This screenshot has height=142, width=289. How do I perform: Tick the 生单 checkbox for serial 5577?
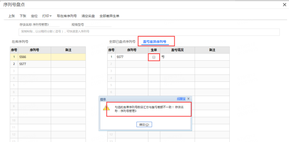click(154, 57)
